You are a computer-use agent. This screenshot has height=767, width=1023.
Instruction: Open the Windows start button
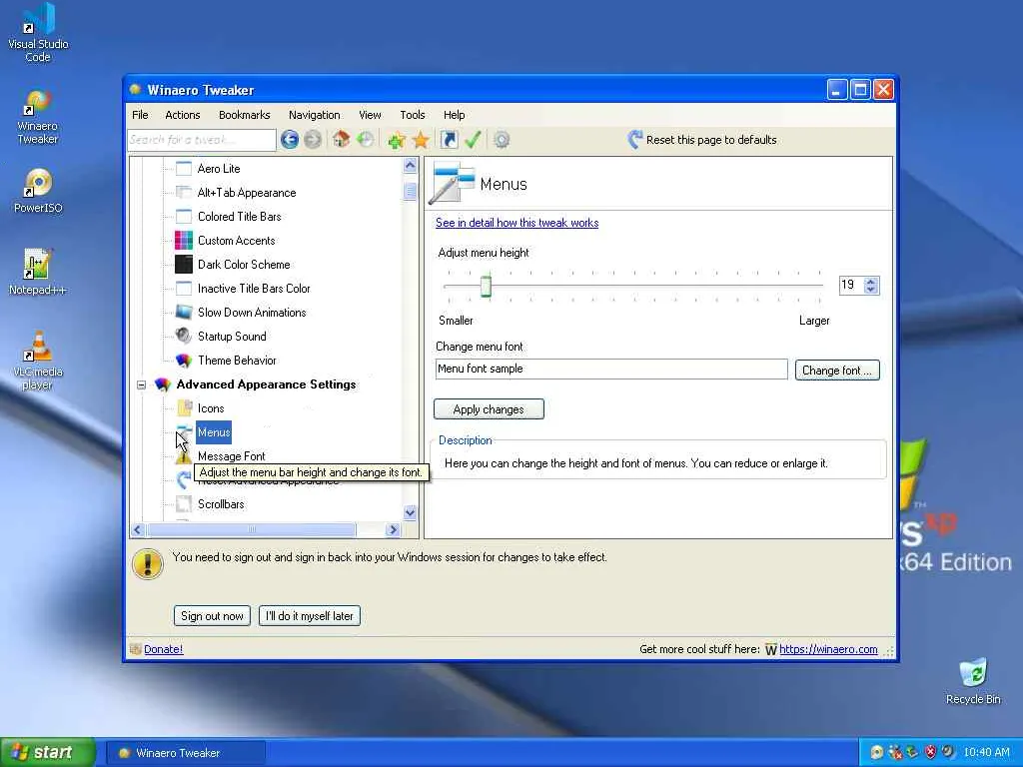48,752
